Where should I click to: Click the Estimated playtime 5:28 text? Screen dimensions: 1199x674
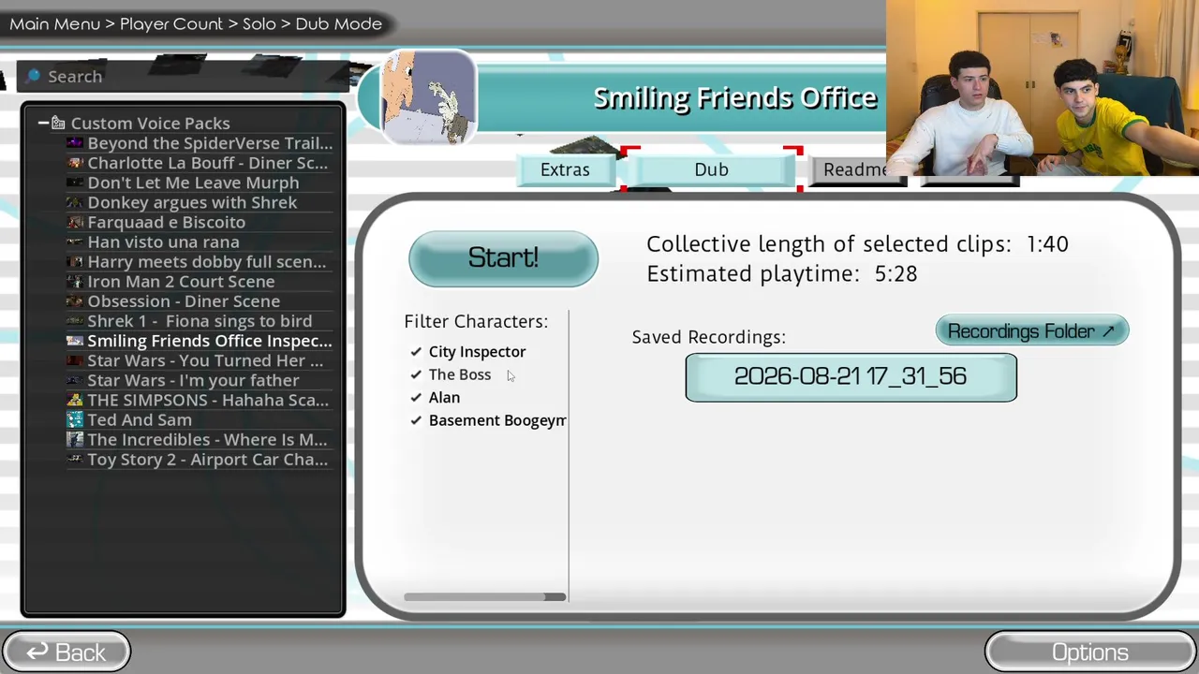pyautogui.click(x=782, y=273)
